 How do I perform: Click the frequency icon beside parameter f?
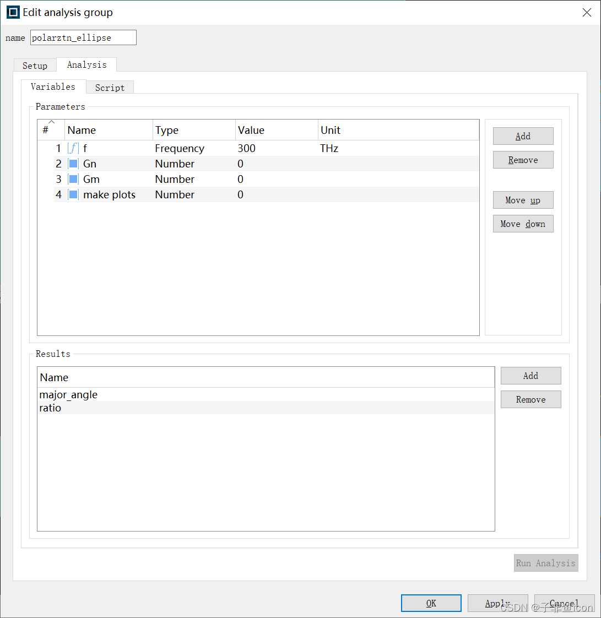pos(73,148)
